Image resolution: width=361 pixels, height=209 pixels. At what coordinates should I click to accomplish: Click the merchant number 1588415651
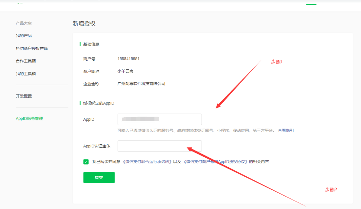point(128,59)
